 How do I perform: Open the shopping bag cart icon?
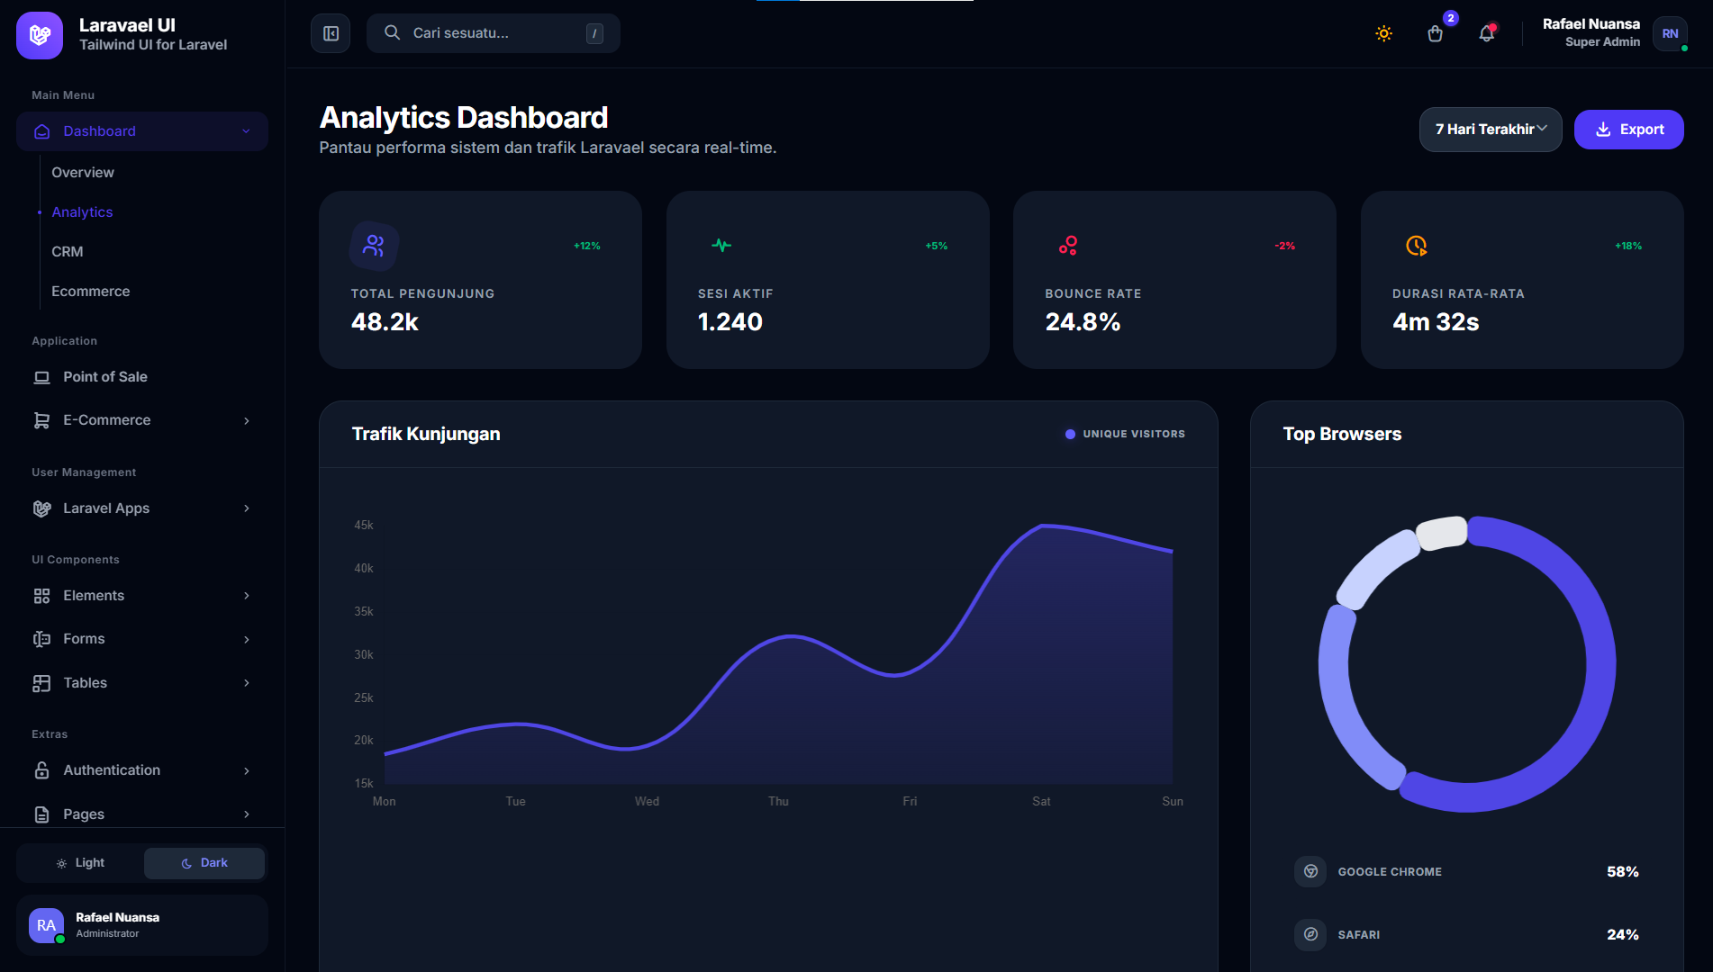click(1436, 33)
